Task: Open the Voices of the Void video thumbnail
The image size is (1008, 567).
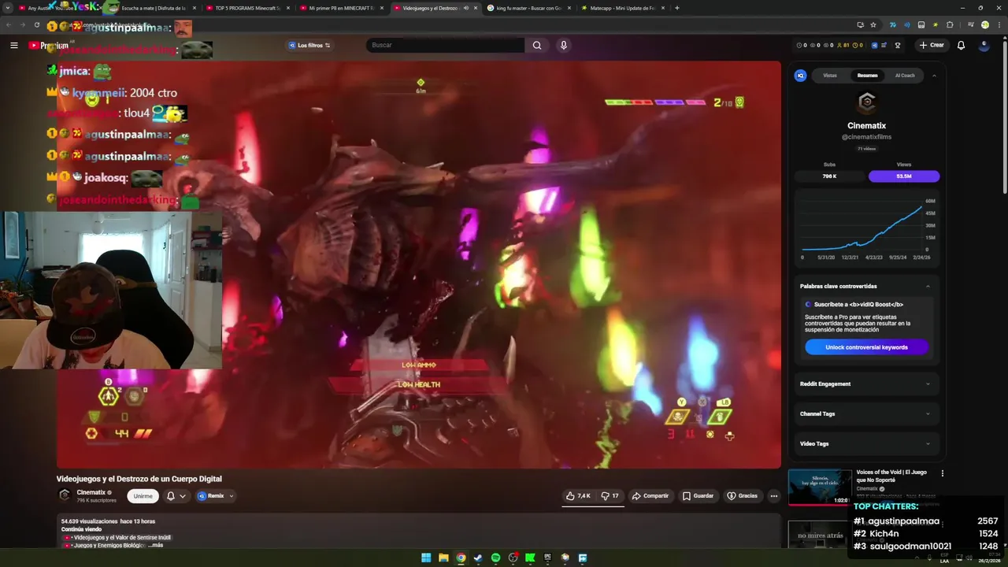Action: click(820, 487)
